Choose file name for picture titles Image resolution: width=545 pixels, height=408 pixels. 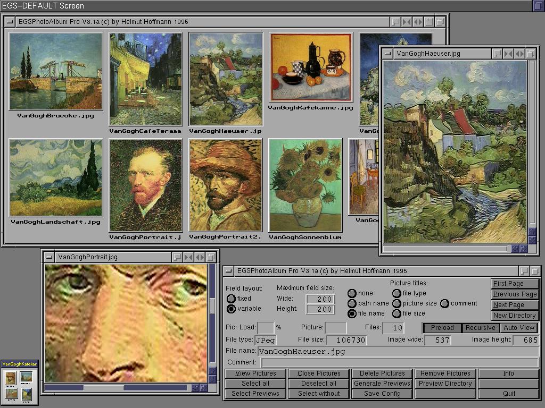pos(352,313)
